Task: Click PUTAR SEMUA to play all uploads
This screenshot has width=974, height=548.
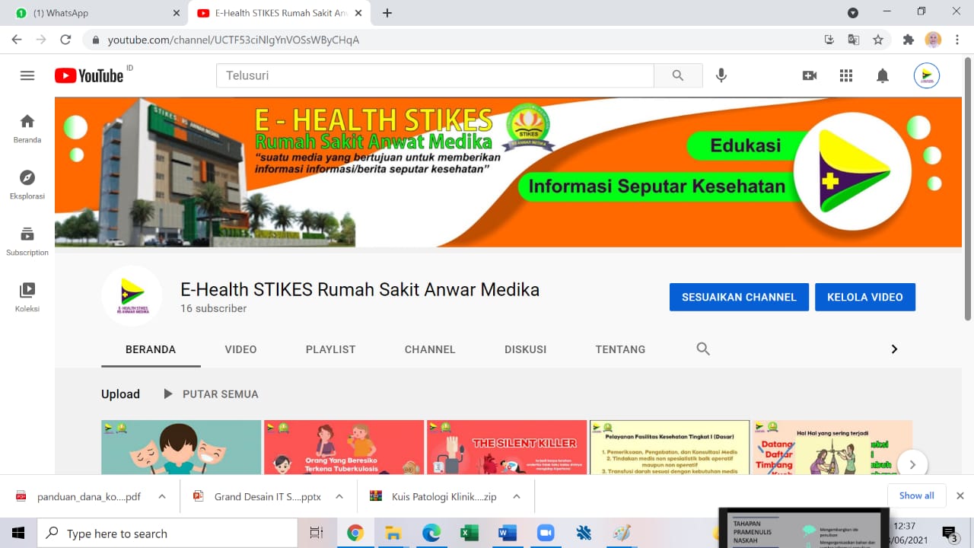Action: 211,394
